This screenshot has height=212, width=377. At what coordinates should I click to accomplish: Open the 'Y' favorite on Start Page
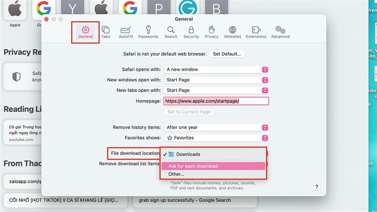point(73,7)
